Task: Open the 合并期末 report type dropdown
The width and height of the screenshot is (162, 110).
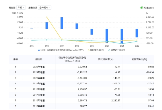Action: coord(44,7)
